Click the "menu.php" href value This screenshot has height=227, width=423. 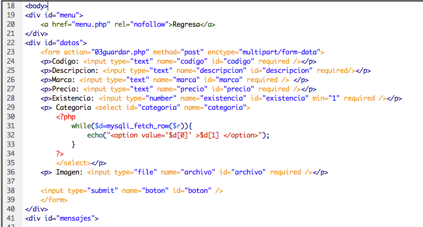click(93, 24)
